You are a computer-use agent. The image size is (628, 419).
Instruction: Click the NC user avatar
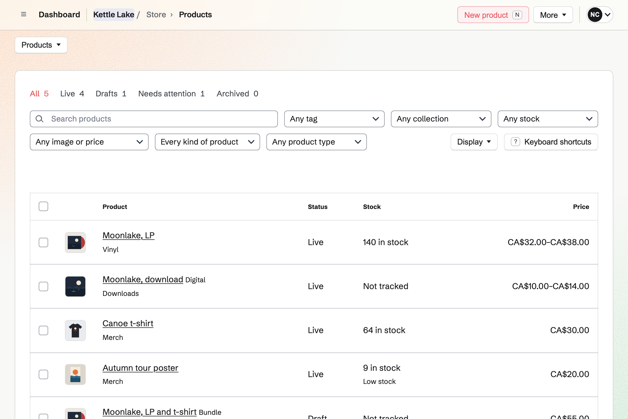[x=595, y=15]
